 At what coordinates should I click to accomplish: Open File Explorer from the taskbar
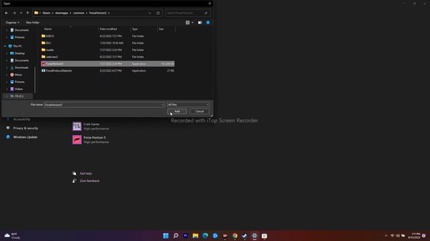click(x=196, y=236)
